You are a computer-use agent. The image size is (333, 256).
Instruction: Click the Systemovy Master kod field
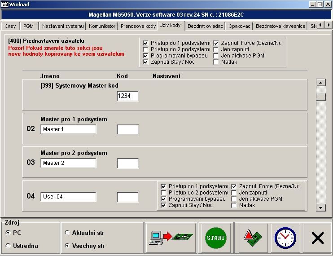[x=127, y=96]
